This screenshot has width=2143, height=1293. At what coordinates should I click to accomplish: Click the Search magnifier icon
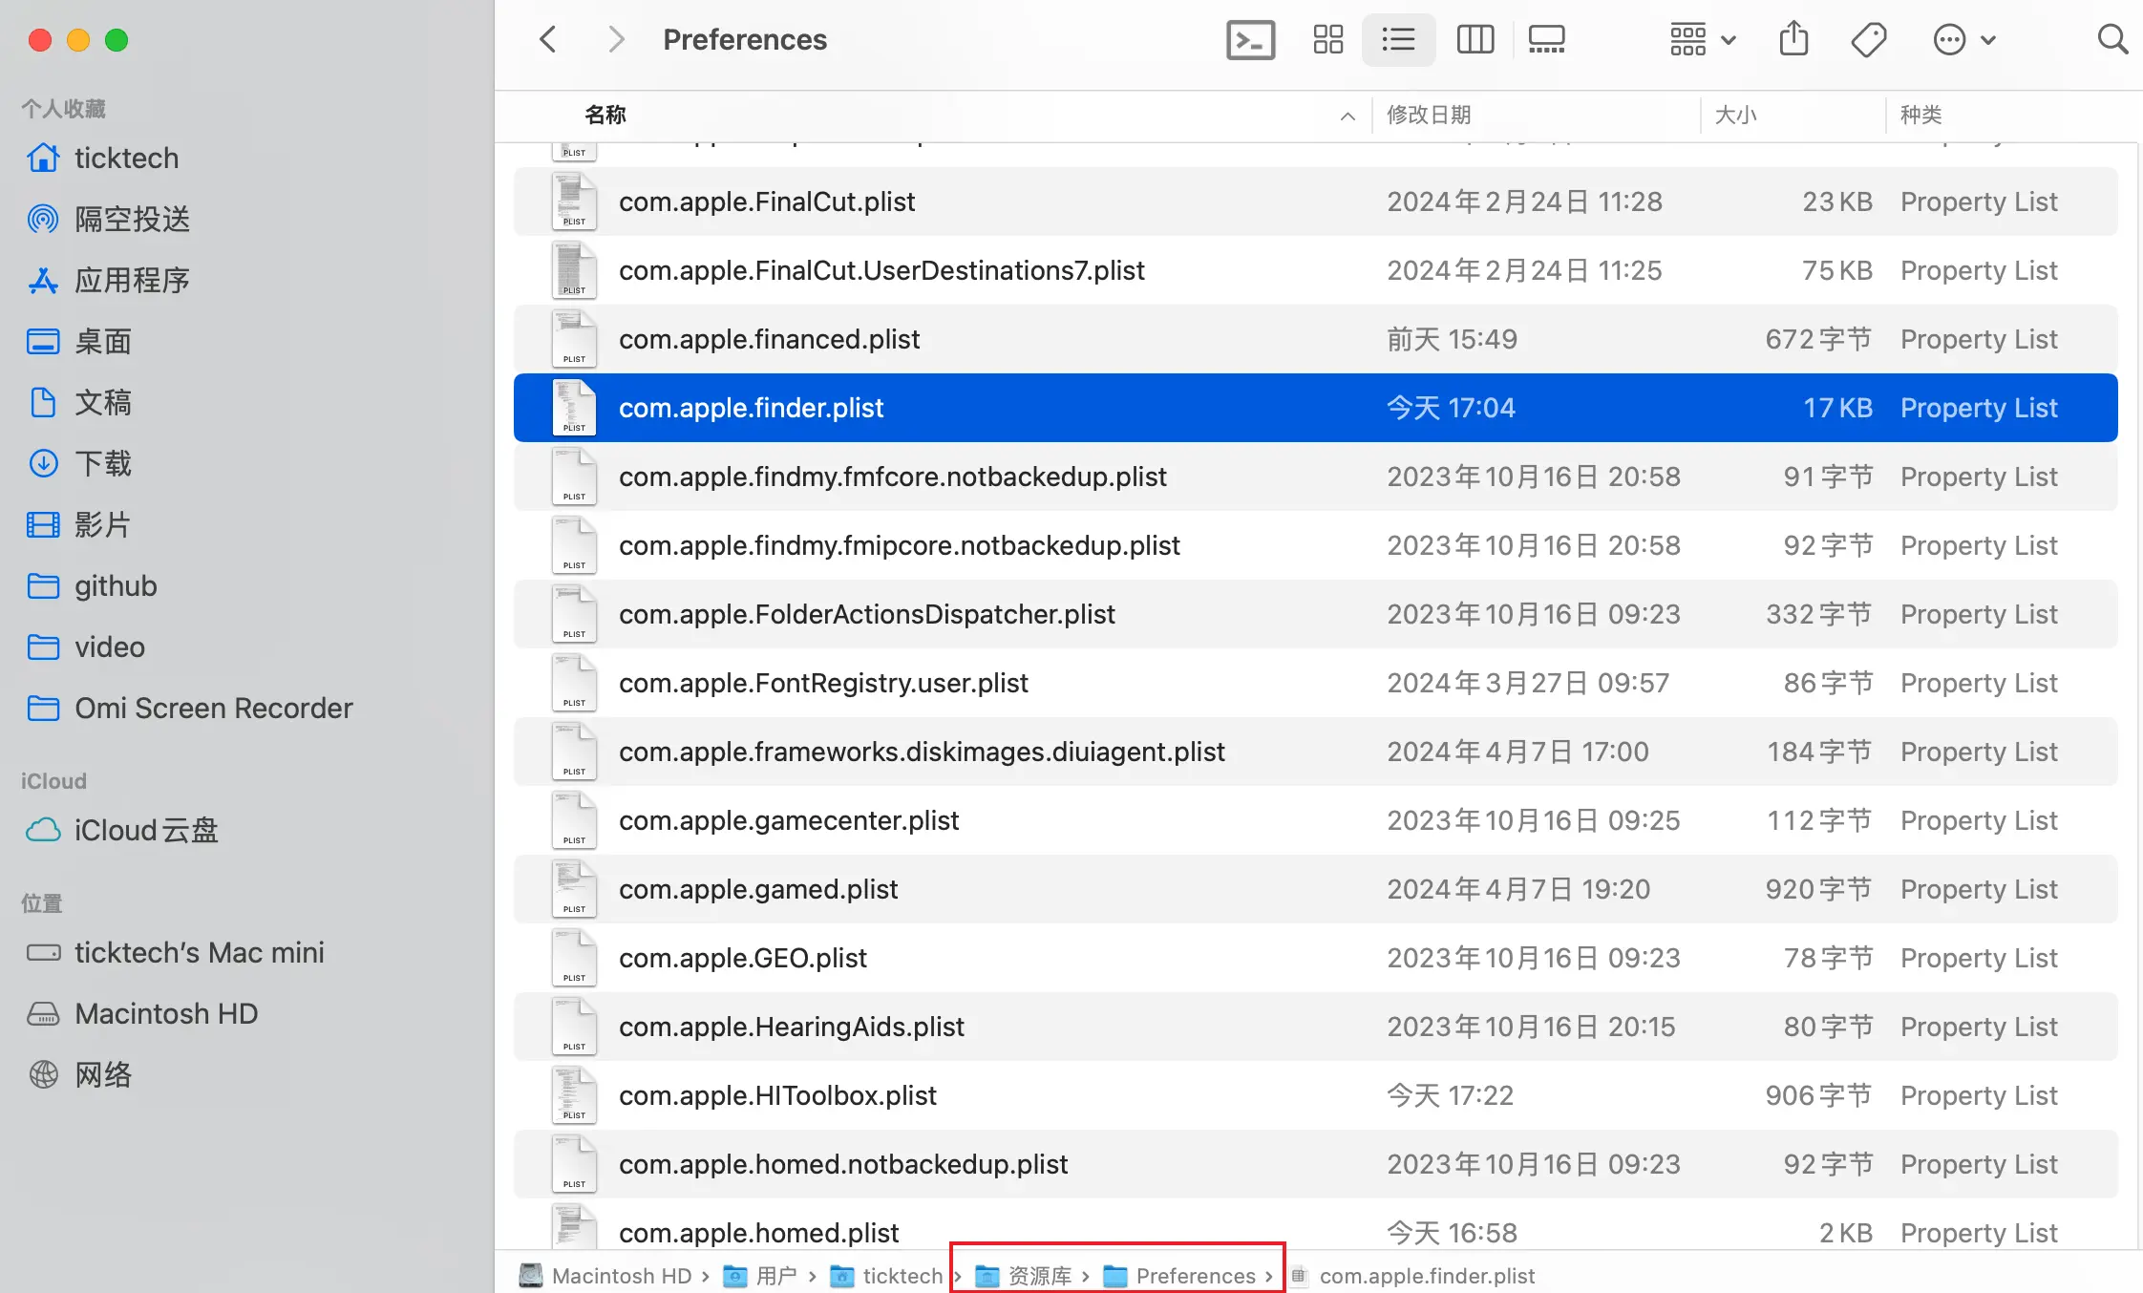(2111, 39)
